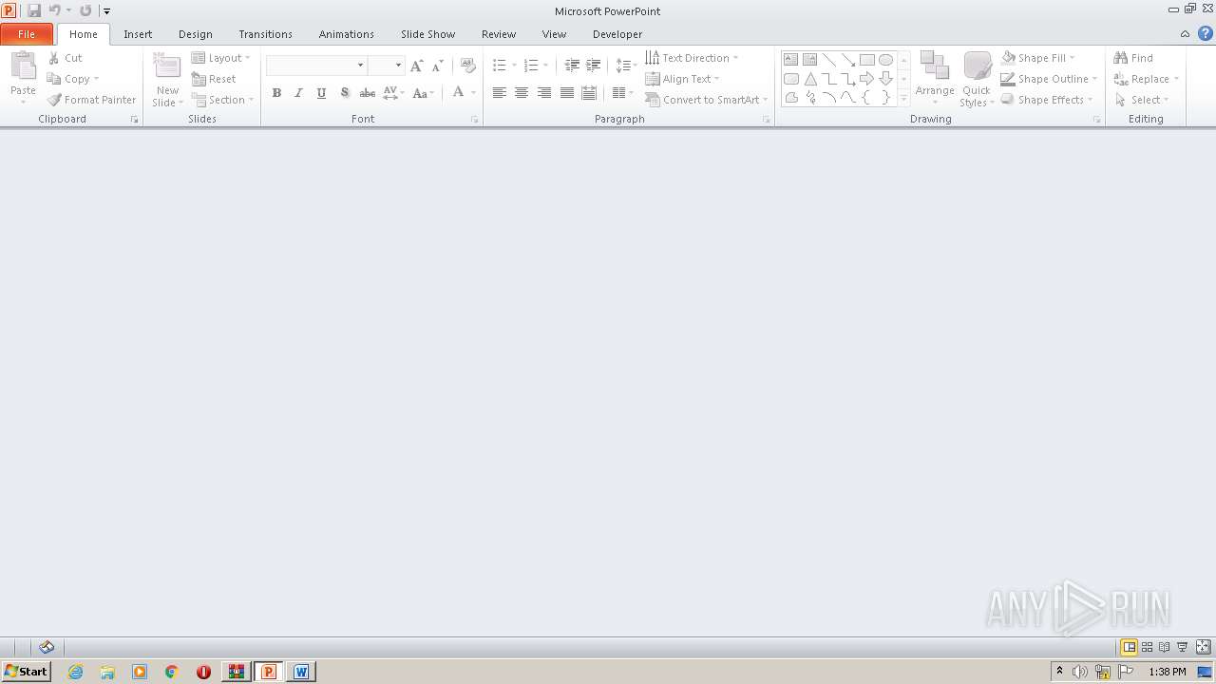Select the Right Arrow shape
The width and height of the screenshot is (1216, 684).
(866, 79)
